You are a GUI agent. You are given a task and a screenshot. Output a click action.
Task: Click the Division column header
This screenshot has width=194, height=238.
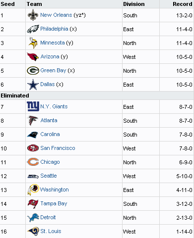pyautogui.click(x=134, y=4)
